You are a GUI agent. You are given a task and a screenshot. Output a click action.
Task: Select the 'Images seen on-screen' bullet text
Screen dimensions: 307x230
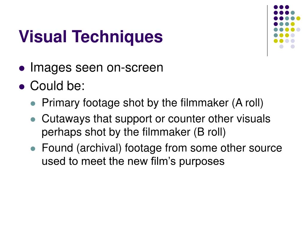[x=97, y=68]
